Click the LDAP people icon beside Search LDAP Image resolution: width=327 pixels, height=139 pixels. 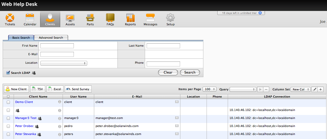34,73
